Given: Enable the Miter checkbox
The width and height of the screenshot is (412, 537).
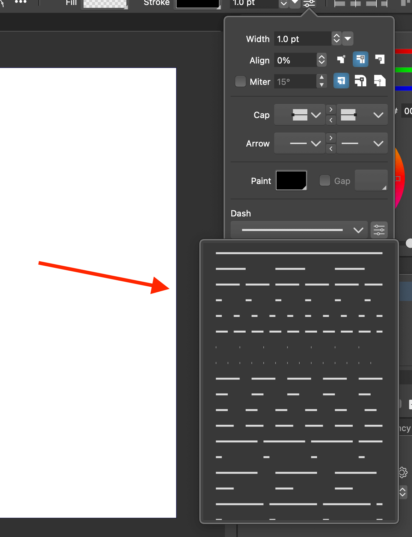Looking at the screenshot, I should 241,82.
